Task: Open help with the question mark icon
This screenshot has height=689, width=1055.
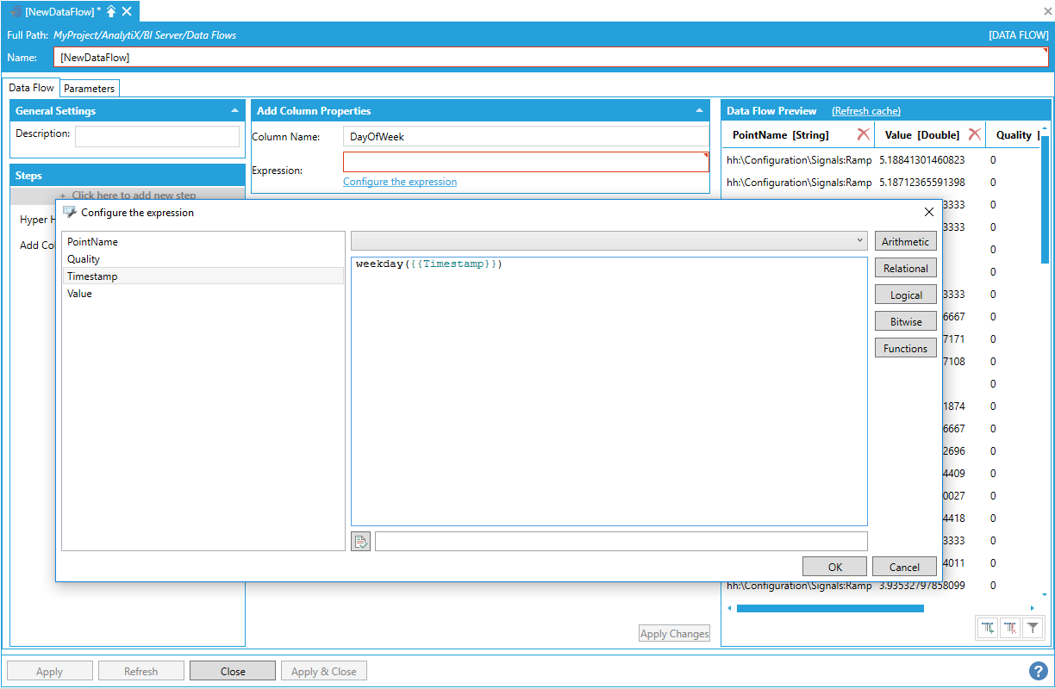Action: [x=1039, y=671]
